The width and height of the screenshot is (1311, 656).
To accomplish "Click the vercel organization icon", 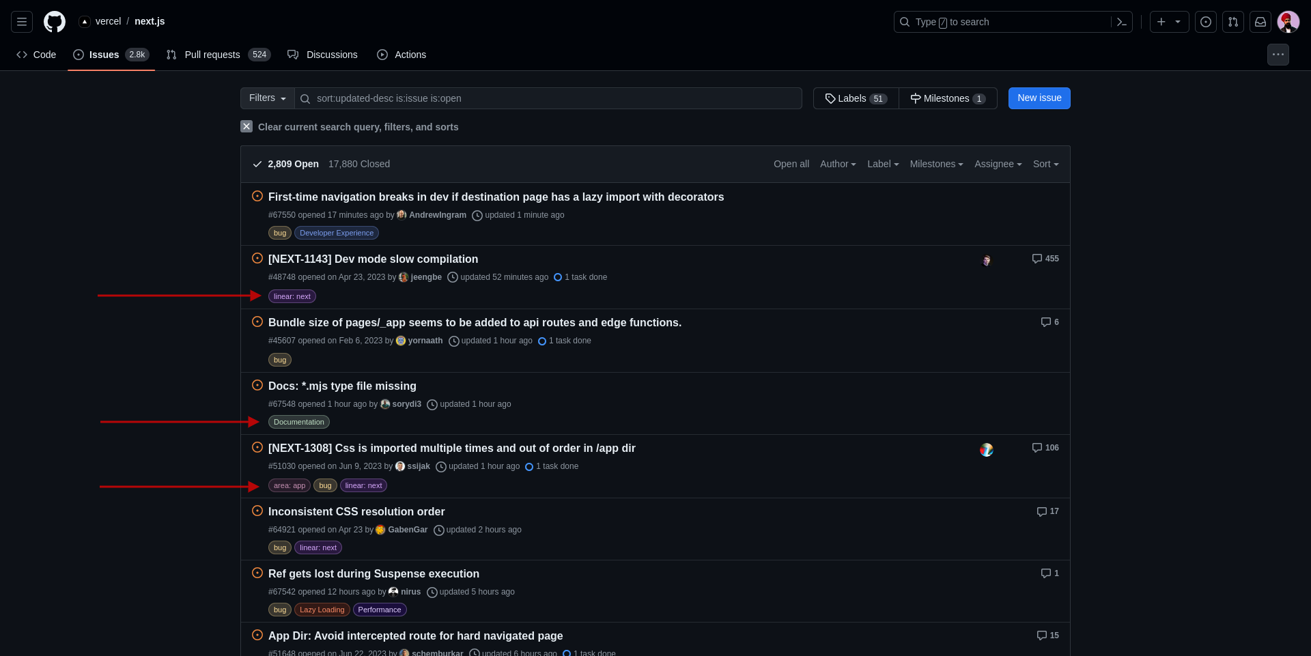I will point(85,22).
